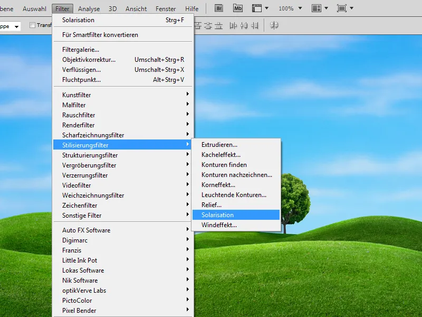This screenshot has height=317, width=422.
Task: Choose Objektivkorrektur filter
Action: 123,60
